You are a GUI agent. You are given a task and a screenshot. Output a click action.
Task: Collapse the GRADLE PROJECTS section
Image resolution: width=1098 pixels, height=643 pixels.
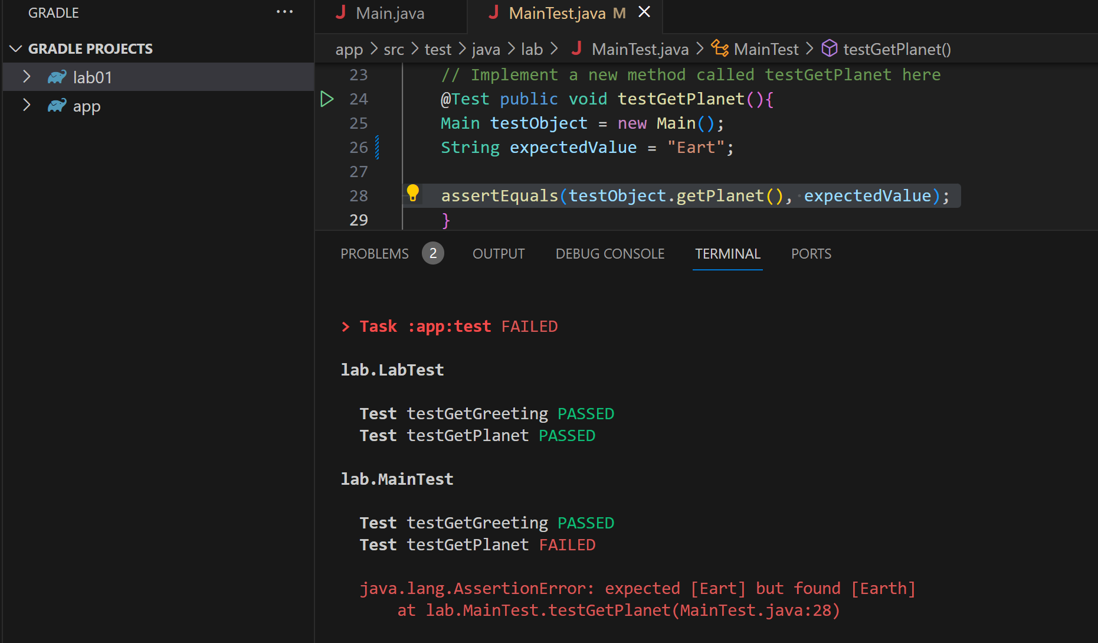16,49
